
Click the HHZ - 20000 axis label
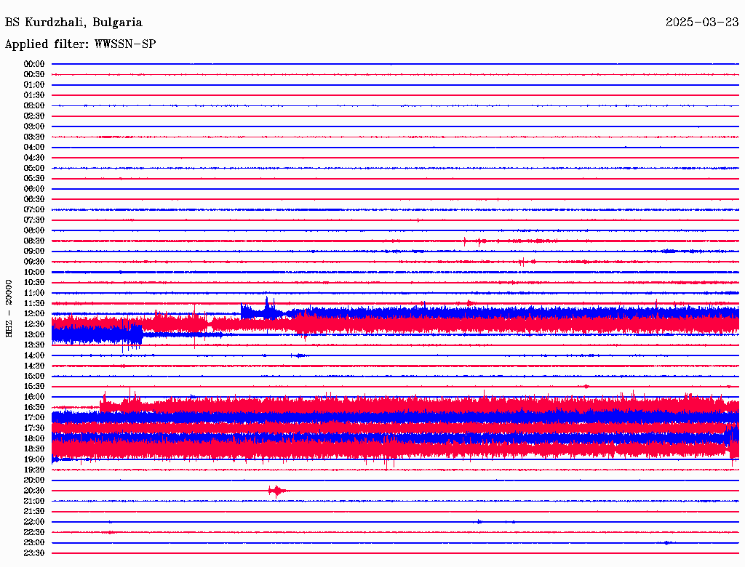click(x=9, y=309)
